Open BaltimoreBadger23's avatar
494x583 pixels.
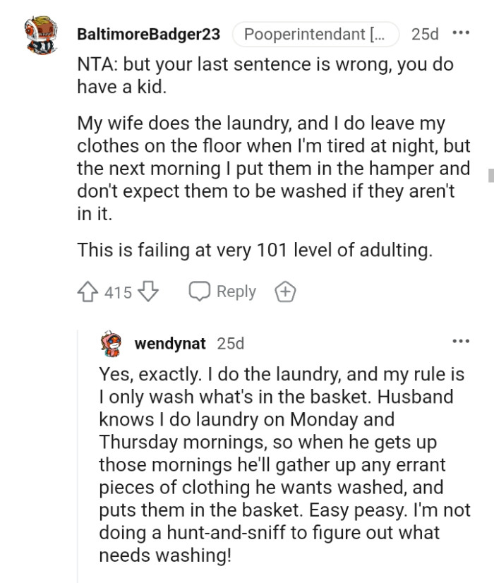point(41,33)
